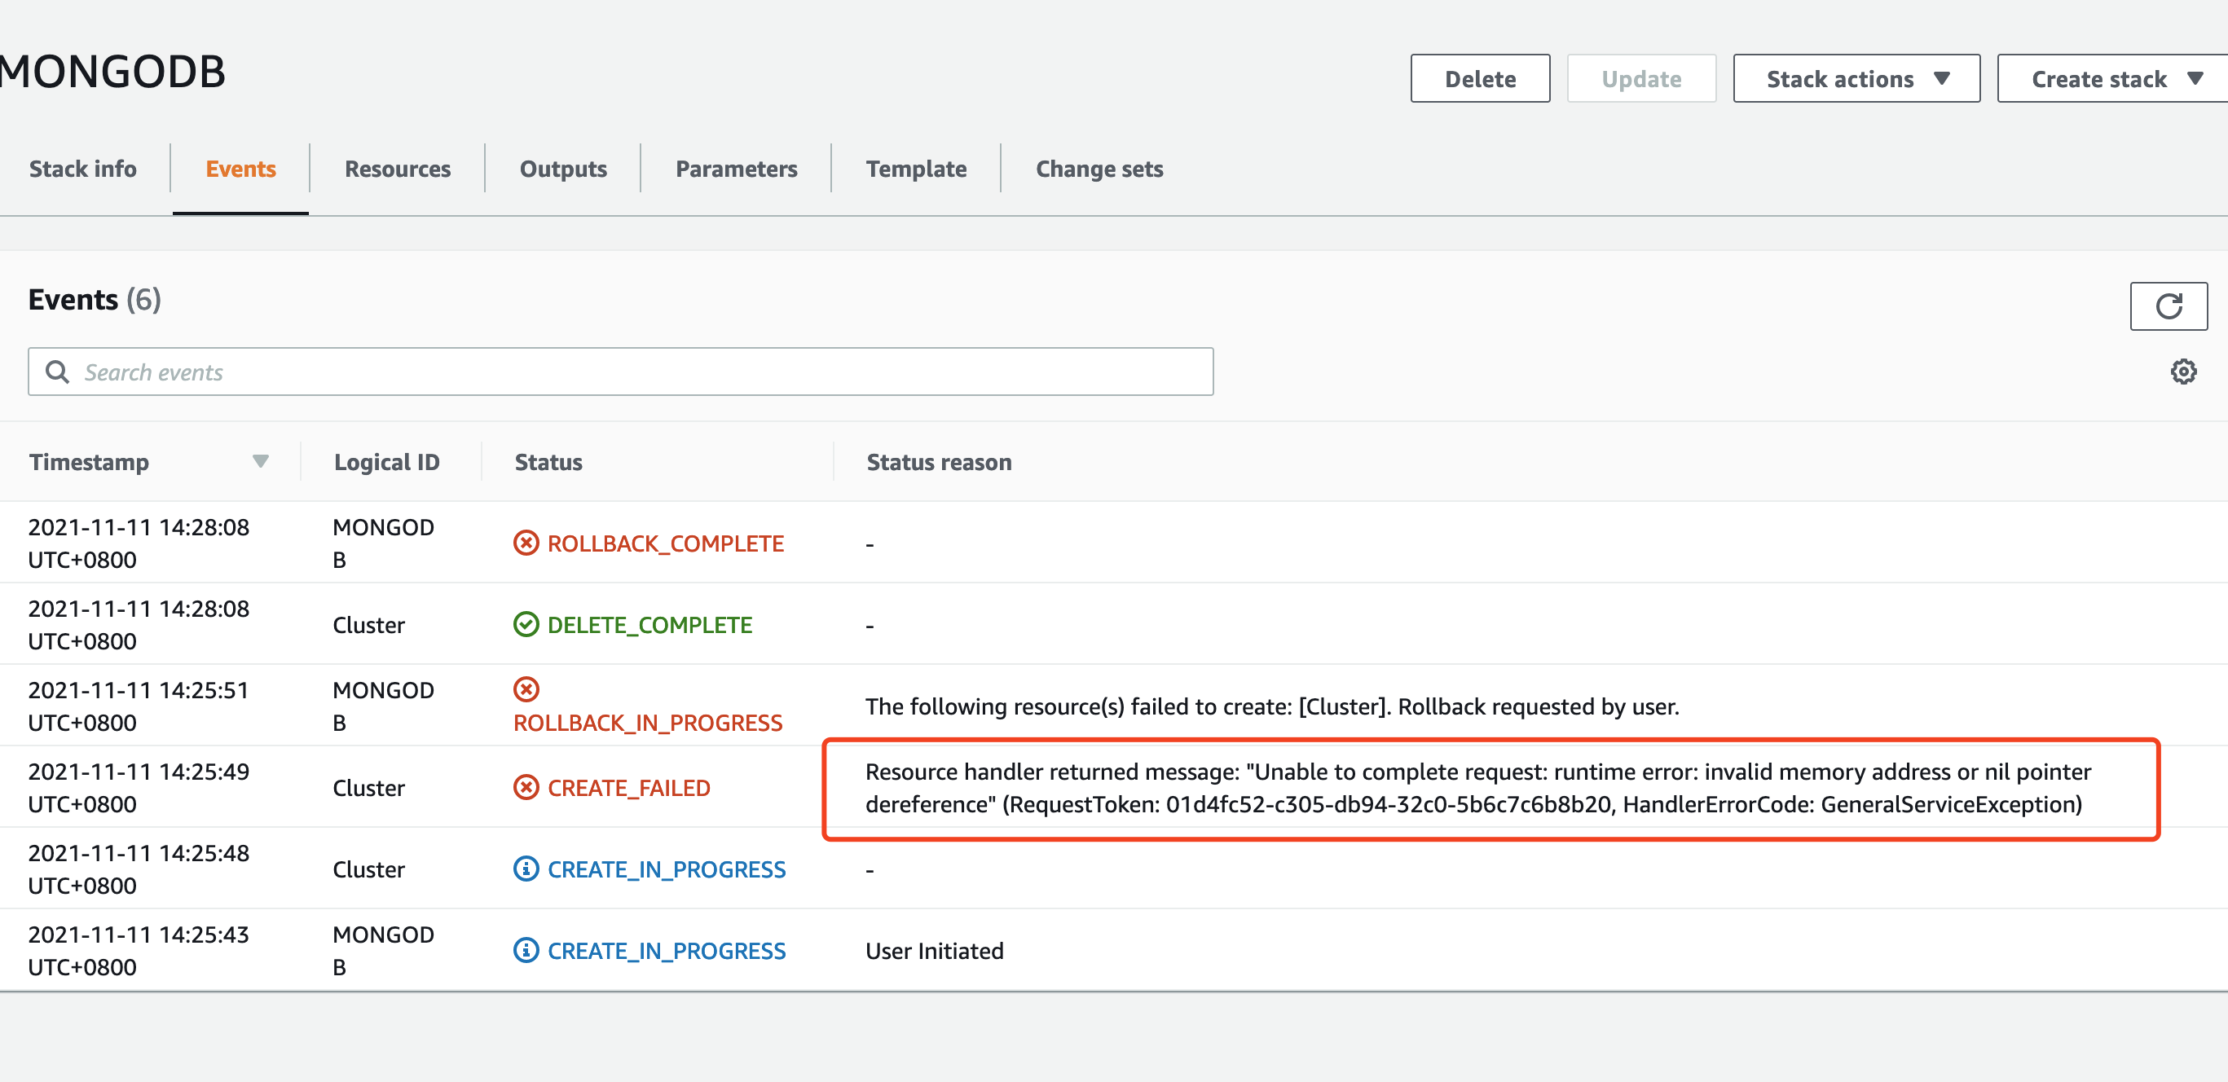
Task: Open the events preferences gear icon
Action: pyautogui.click(x=2184, y=371)
